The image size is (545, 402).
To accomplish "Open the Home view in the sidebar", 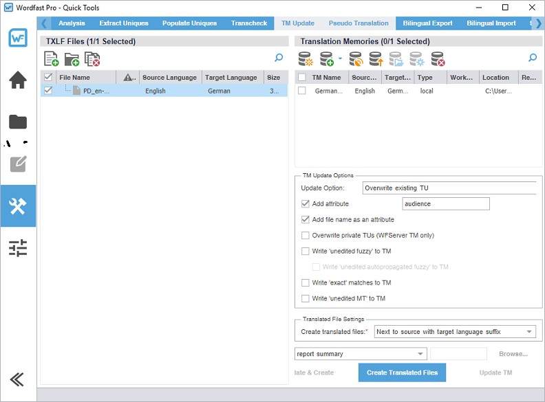I will click(18, 80).
